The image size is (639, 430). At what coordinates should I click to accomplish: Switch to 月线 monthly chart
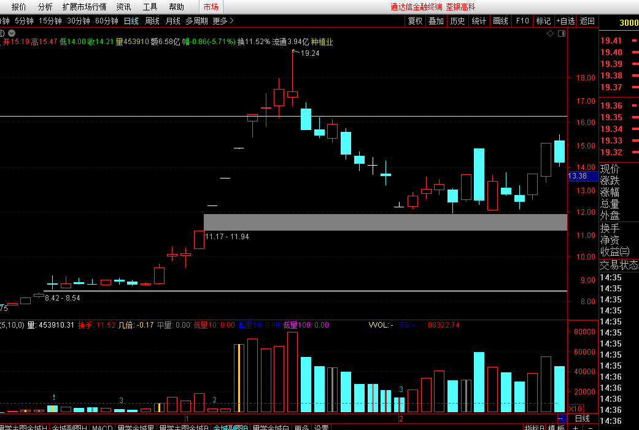click(x=172, y=21)
